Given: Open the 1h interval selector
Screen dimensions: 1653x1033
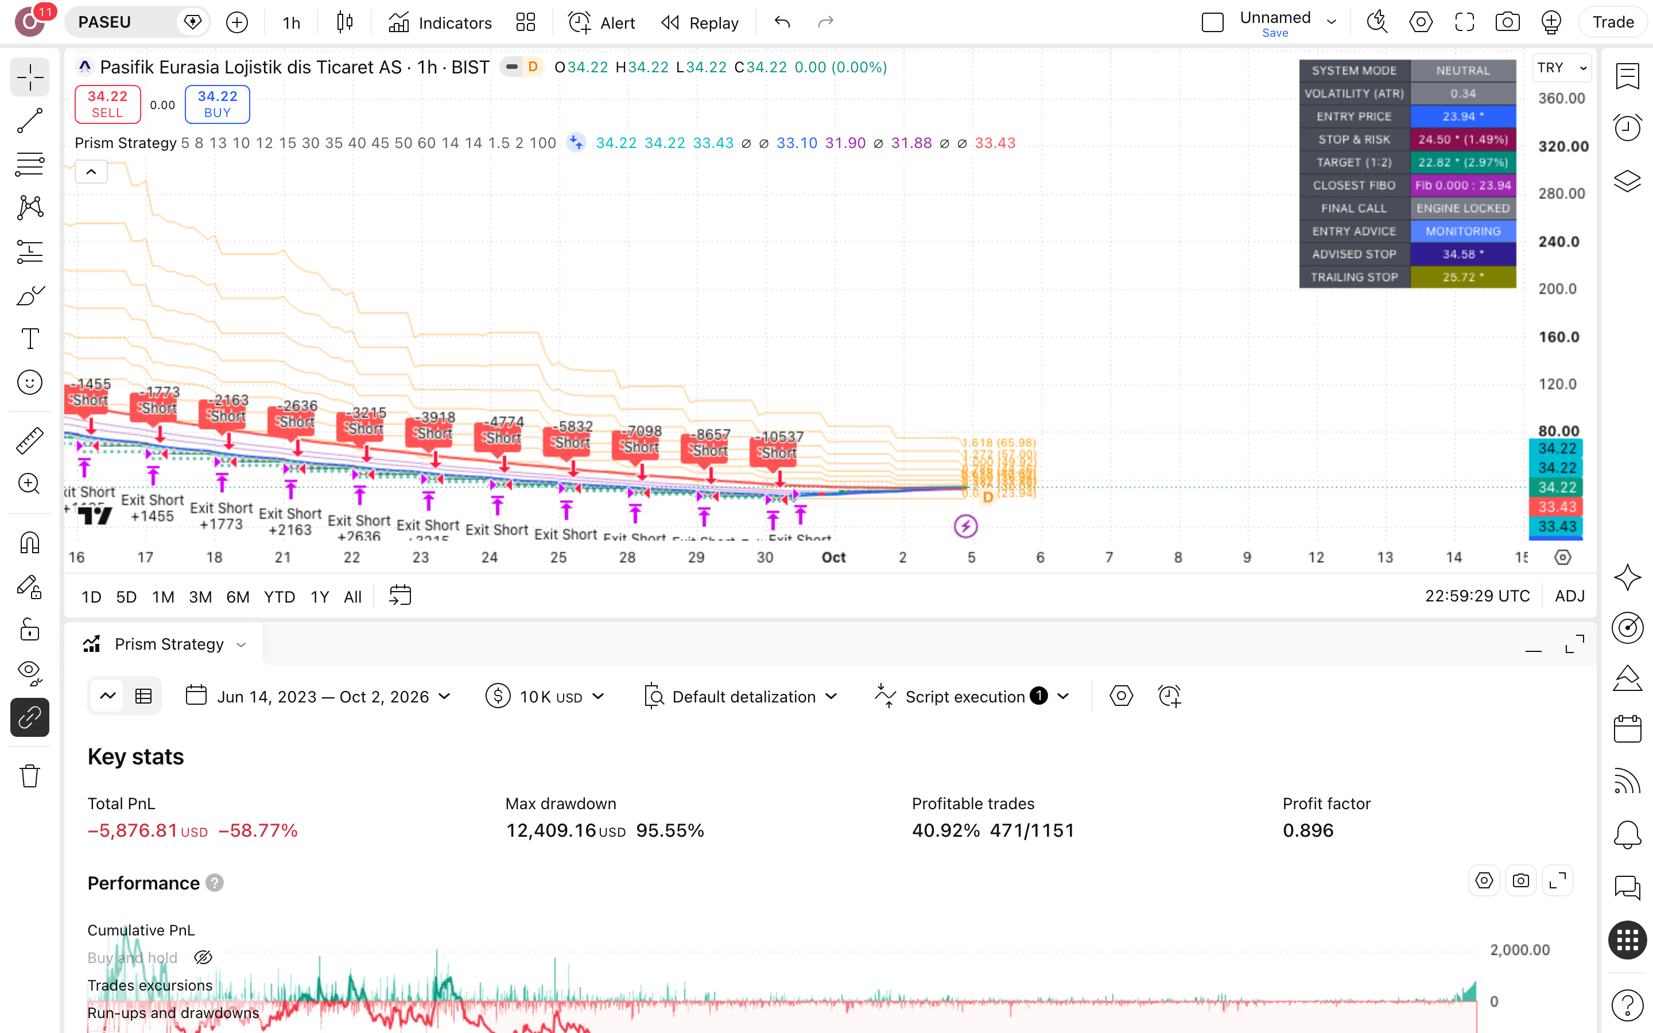Looking at the screenshot, I should [x=292, y=22].
